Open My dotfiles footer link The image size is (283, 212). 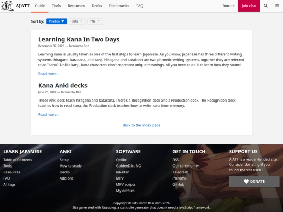pos(125,191)
